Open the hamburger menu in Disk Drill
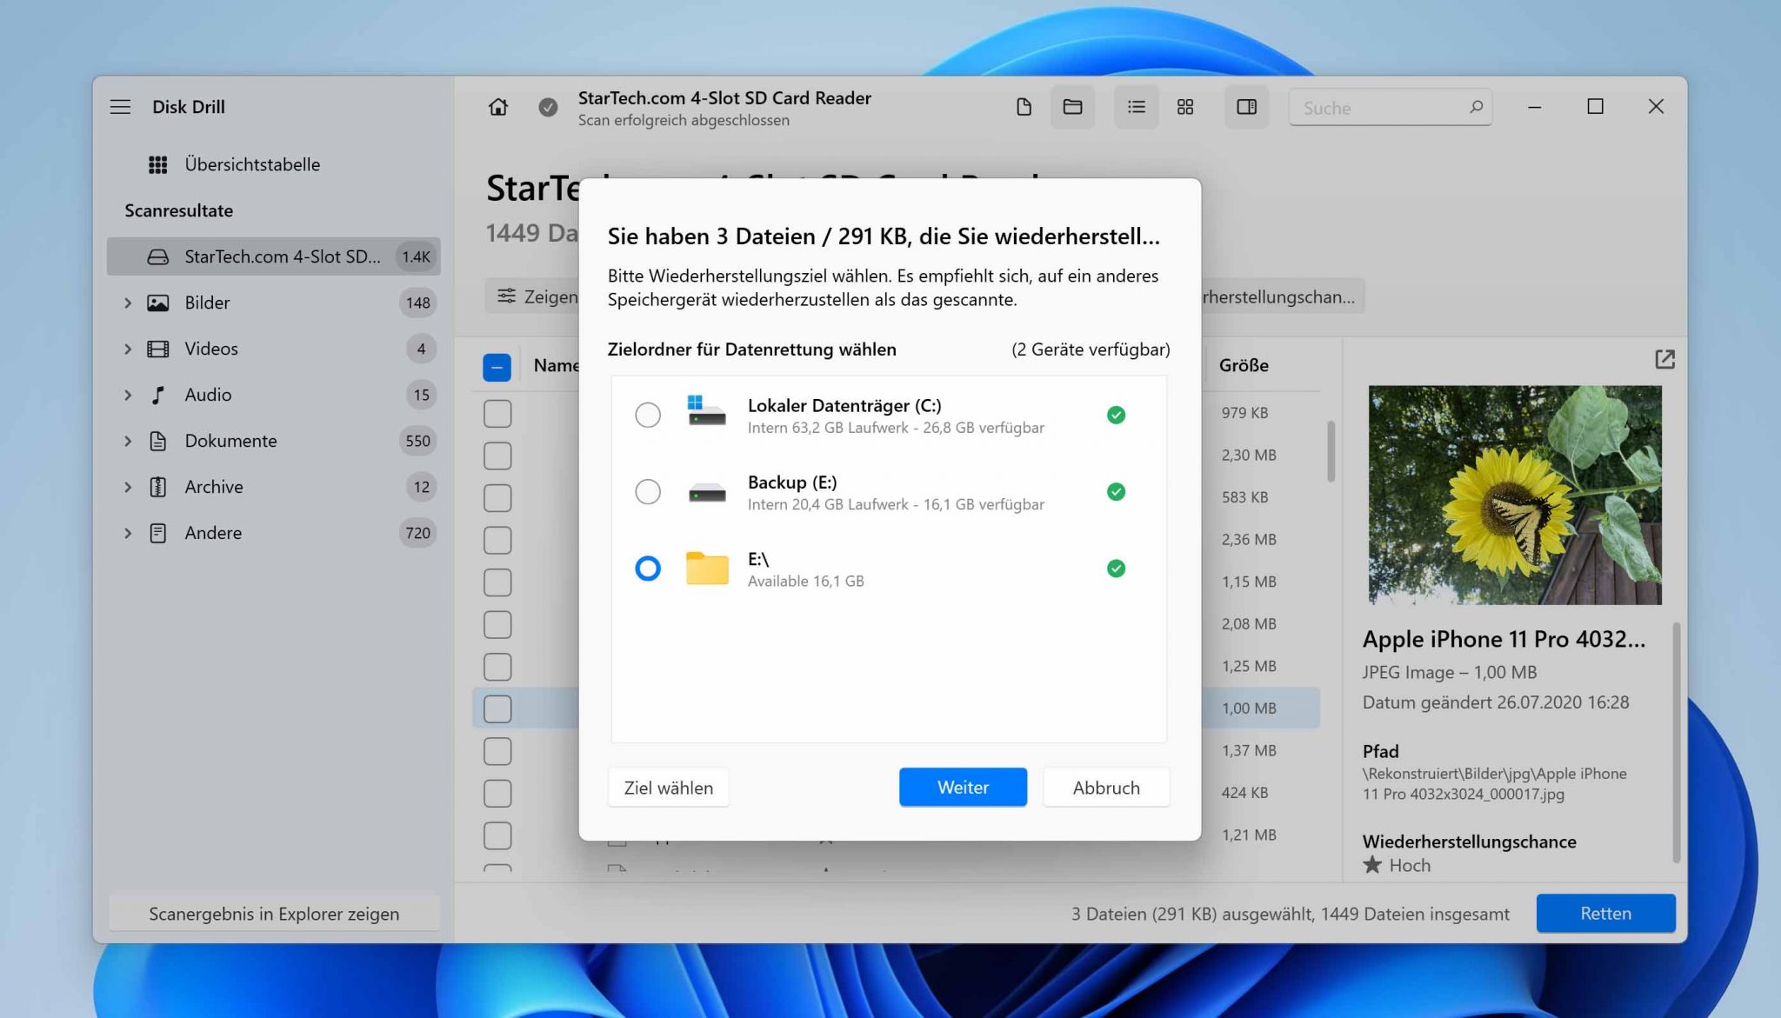This screenshot has height=1018, width=1781. pyautogui.click(x=120, y=106)
